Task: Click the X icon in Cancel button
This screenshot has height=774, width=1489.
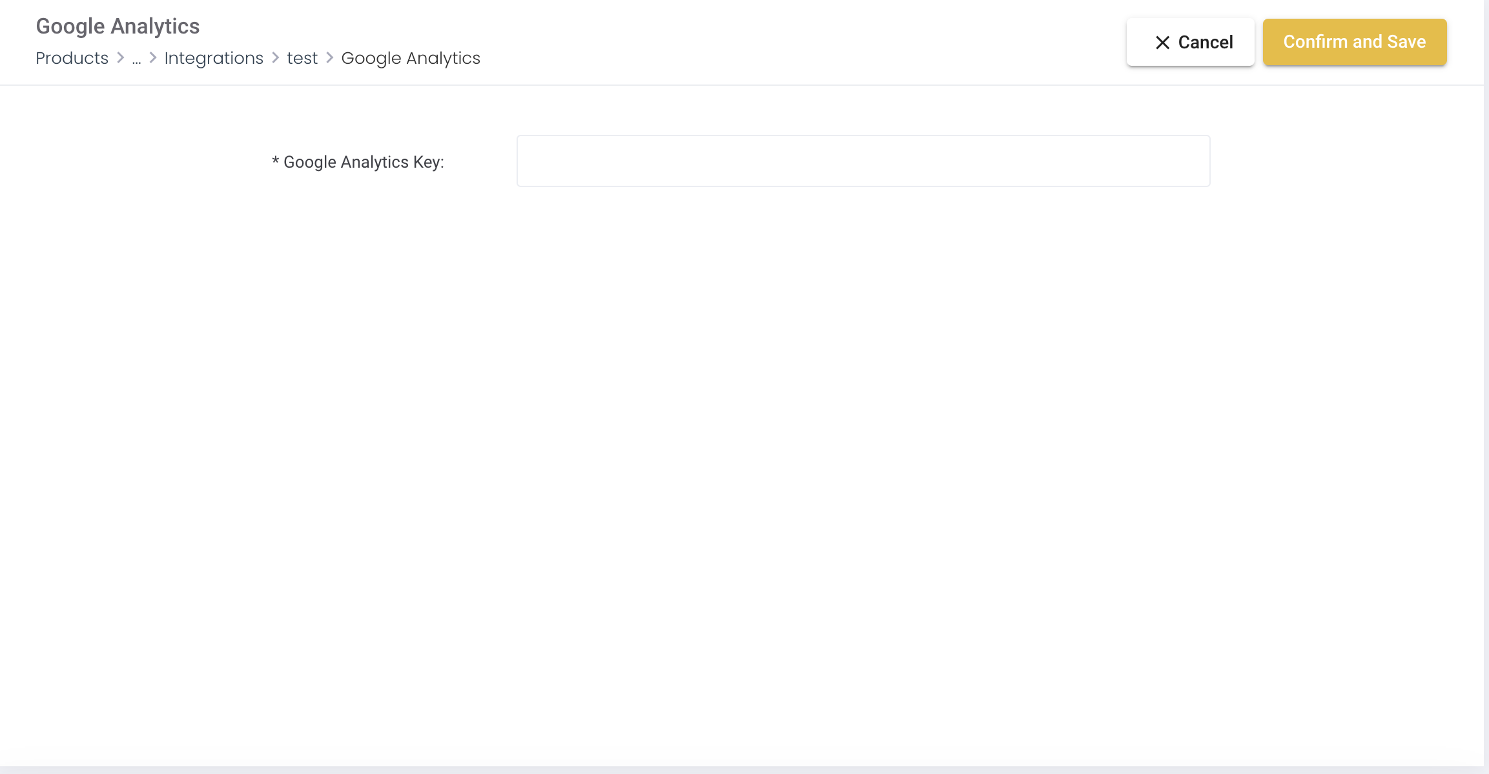Action: (1162, 43)
